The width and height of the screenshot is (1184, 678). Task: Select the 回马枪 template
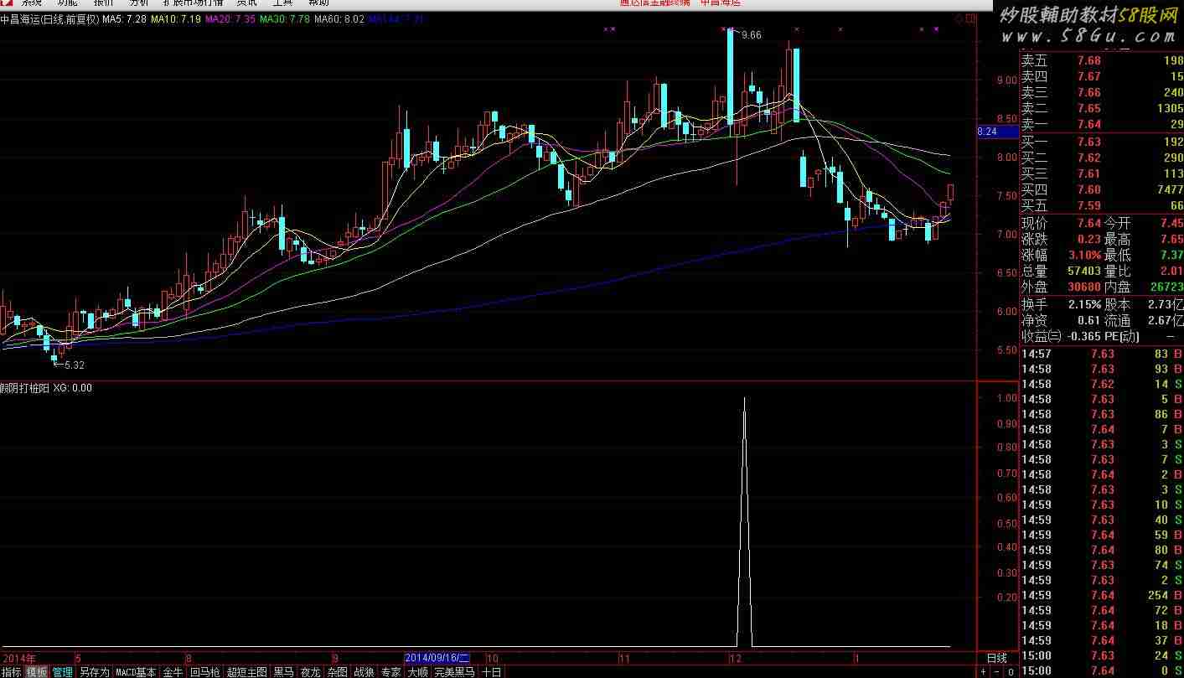[205, 672]
